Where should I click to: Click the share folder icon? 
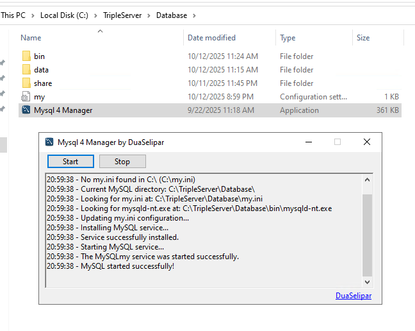[x=26, y=83]
